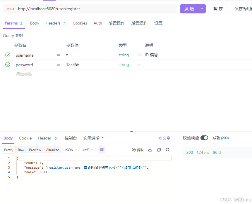Open the utf8 encoding dropdown

[88, 150]
